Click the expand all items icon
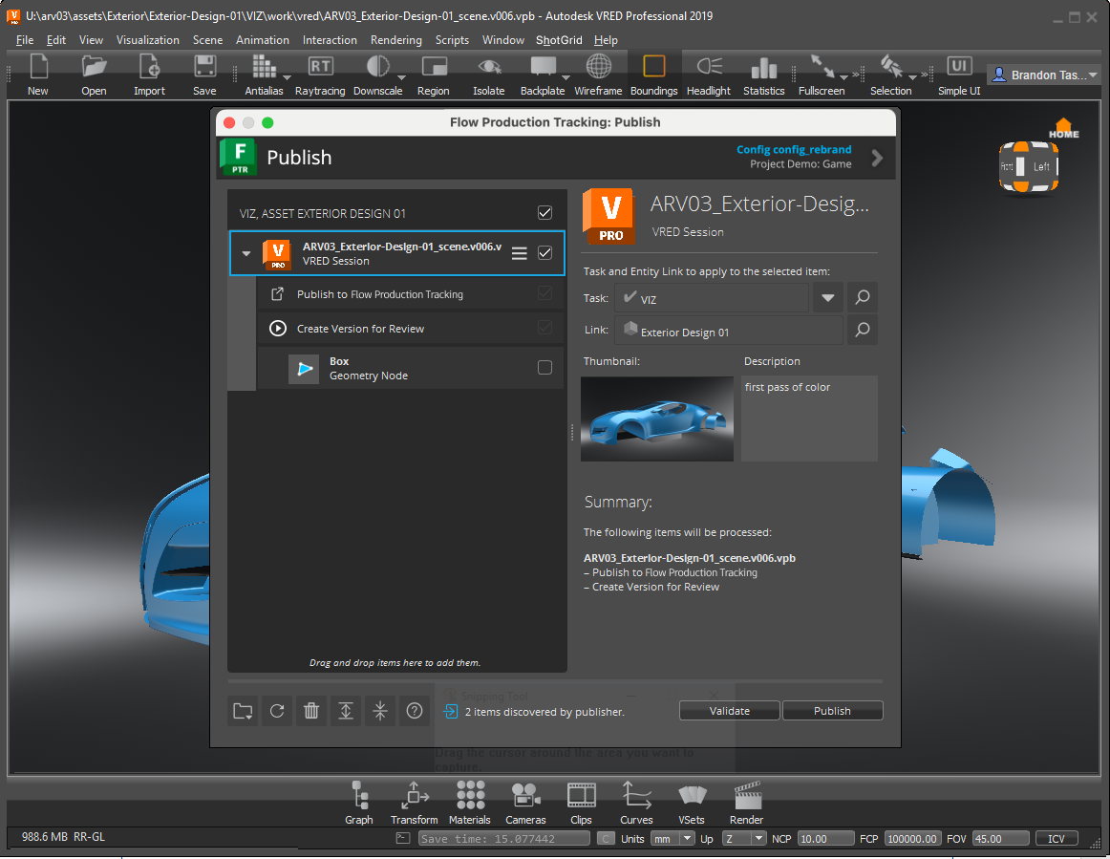Screen dimensions: 1110x859 346,711
